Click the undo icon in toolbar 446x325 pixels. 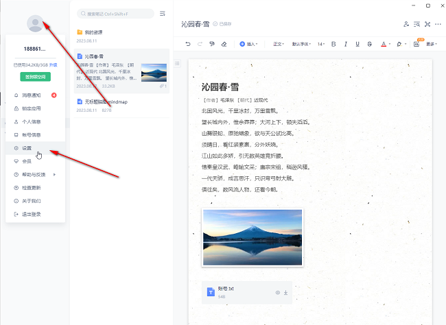[x=188, y=44]
